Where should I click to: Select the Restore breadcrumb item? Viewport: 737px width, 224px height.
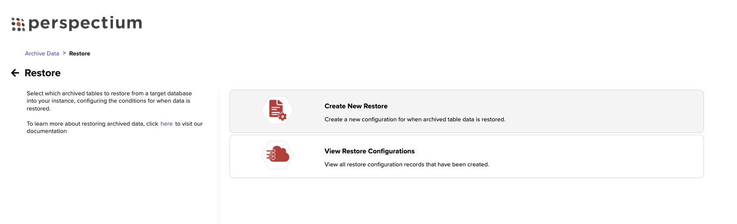click(80, 54)
